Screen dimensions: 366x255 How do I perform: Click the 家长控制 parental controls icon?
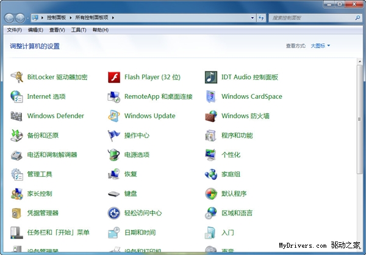(x=16, y=193)
